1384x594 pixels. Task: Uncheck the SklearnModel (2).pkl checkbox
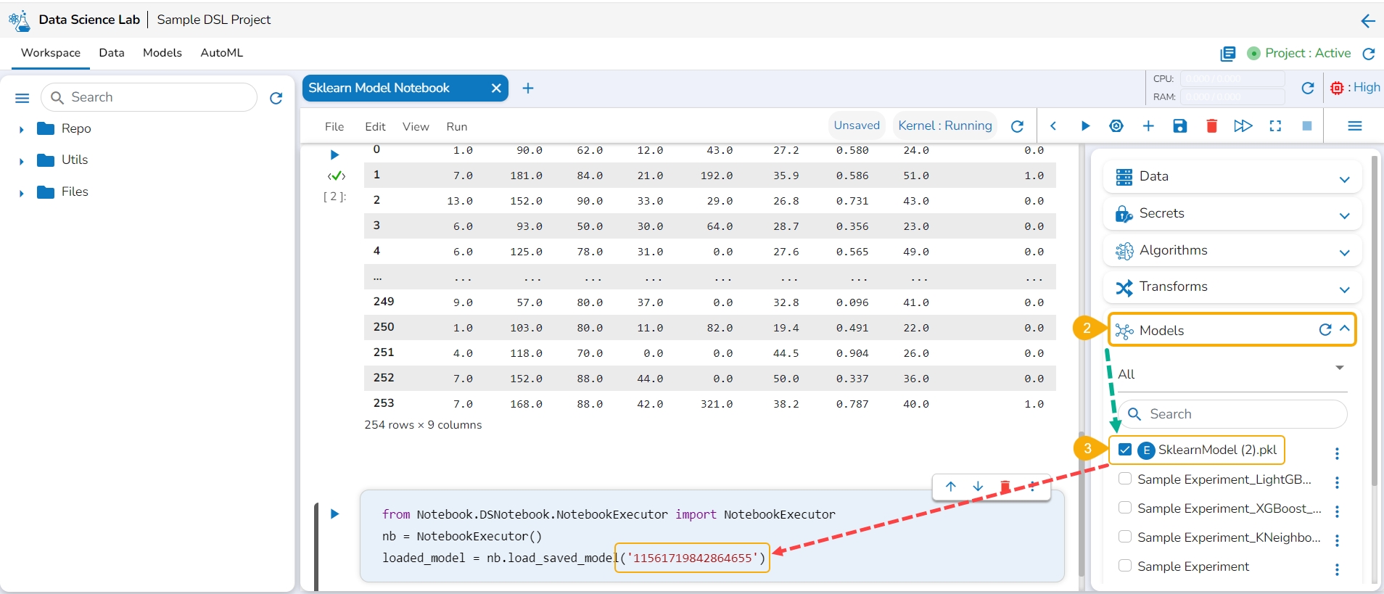click(x=1124, y=450)
